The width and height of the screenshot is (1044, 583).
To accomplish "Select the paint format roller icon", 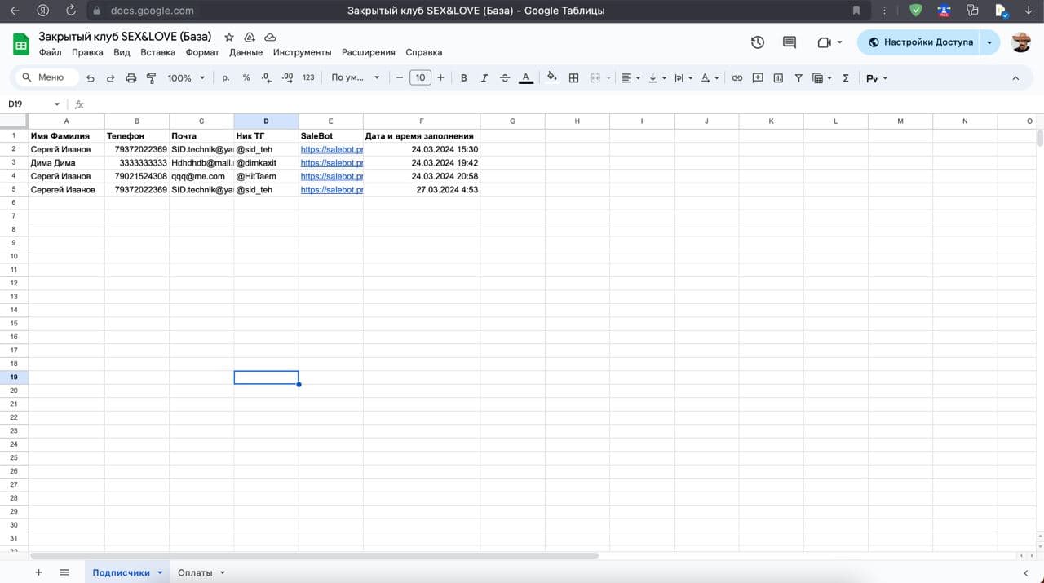I will (151, 78).
